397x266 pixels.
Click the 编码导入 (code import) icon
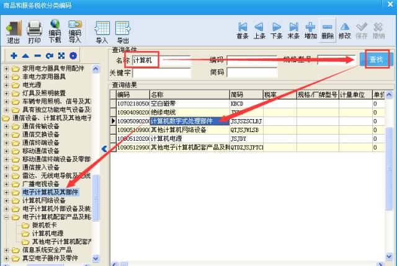click(x=75, y=31)
